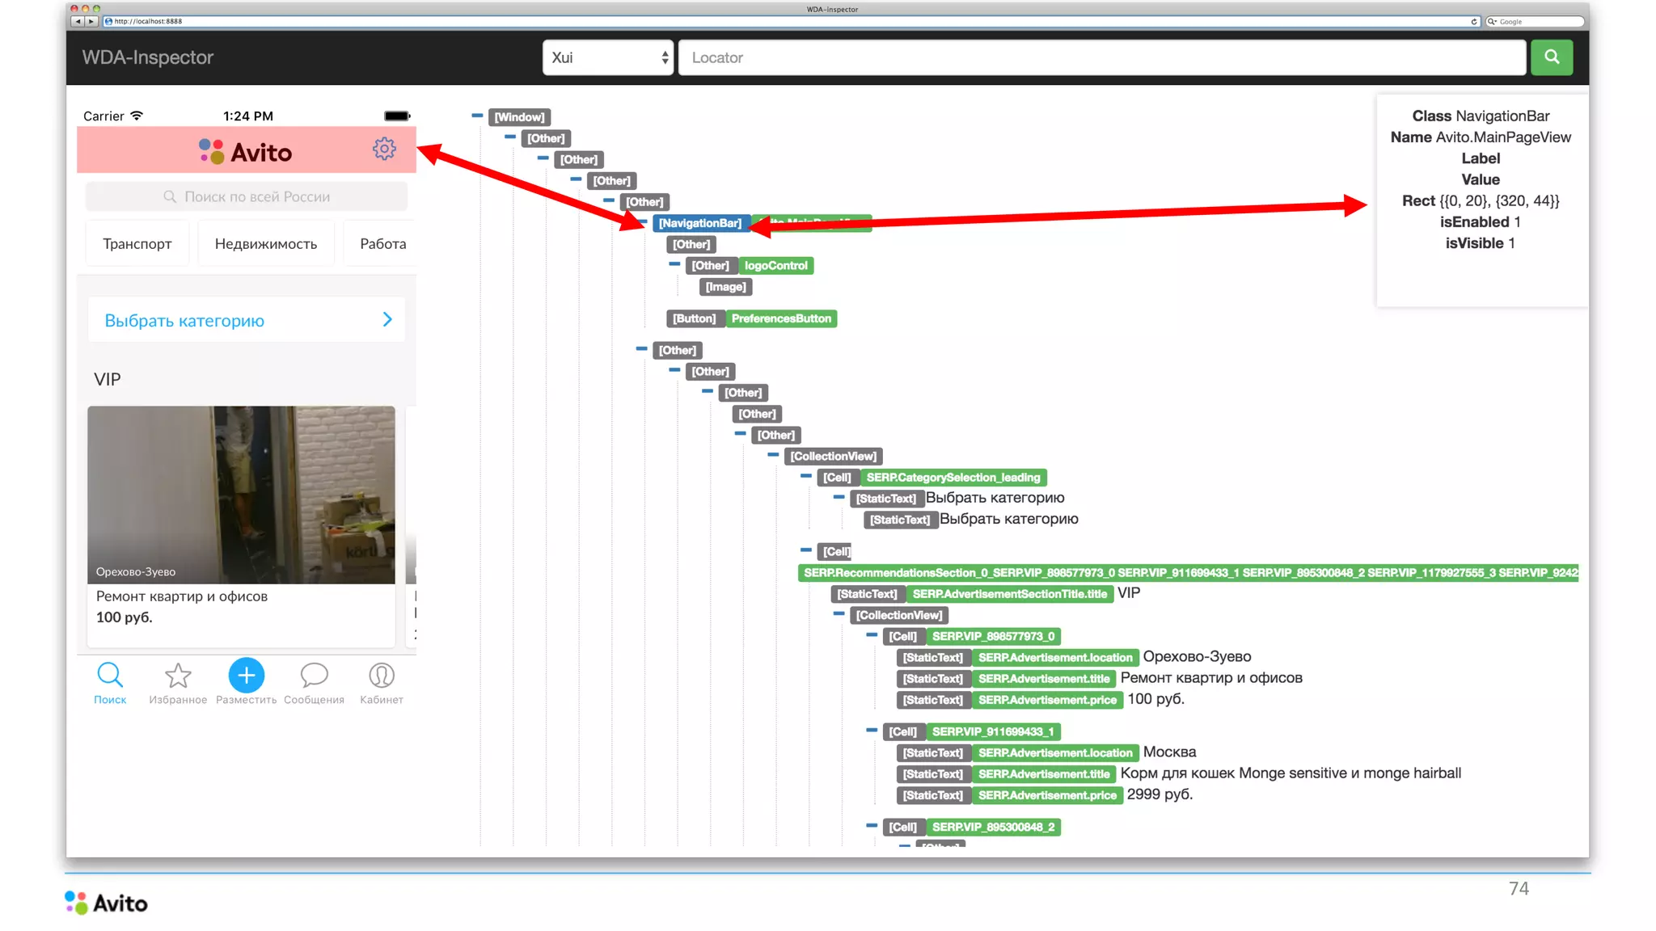Screen dimensions: 1656x931
Task: Tap the Транспорт category button
Action: (137, 244)
